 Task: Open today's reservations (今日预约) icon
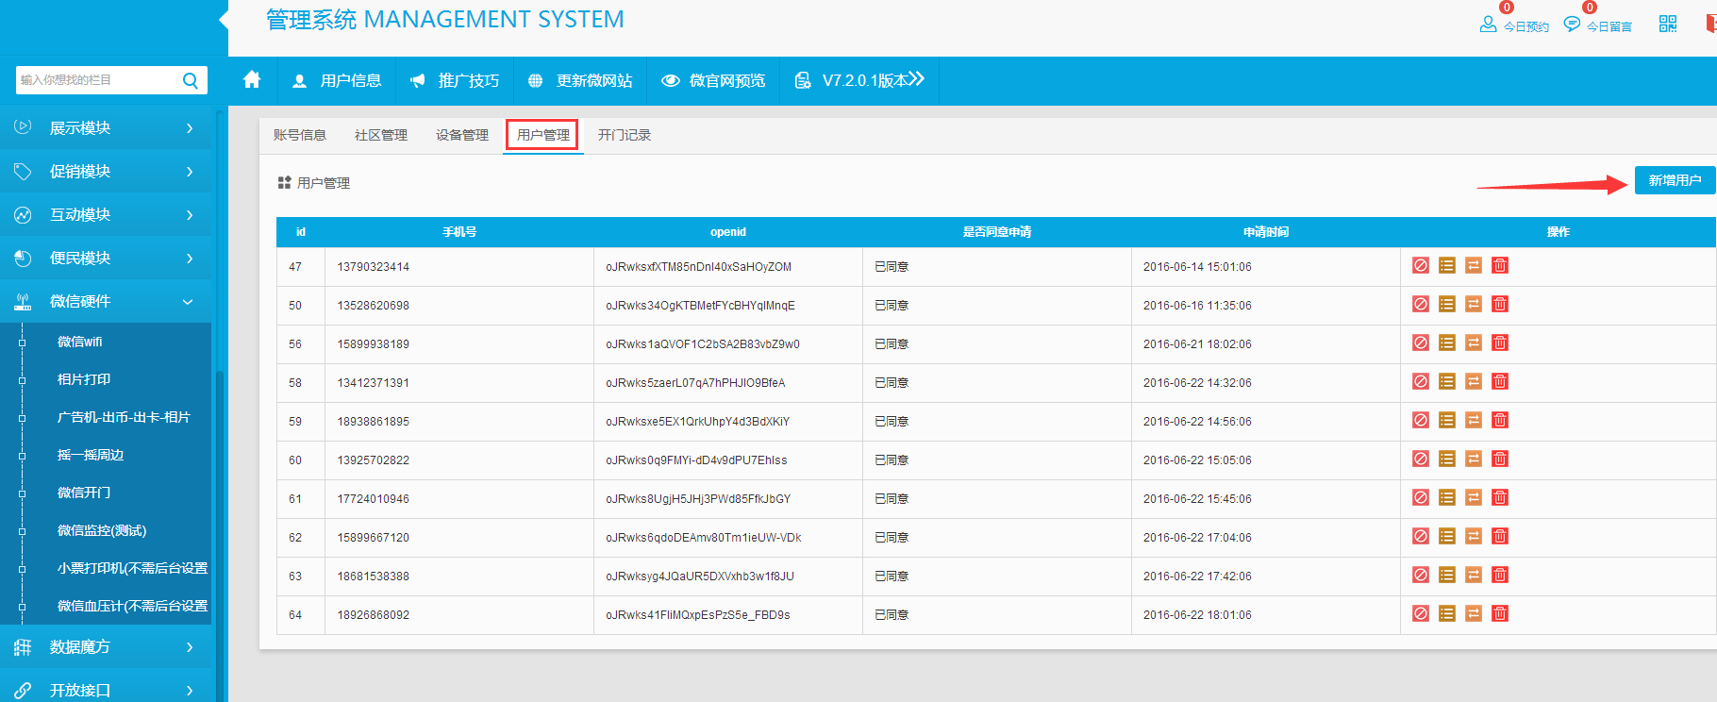[x=1488, y=25]
